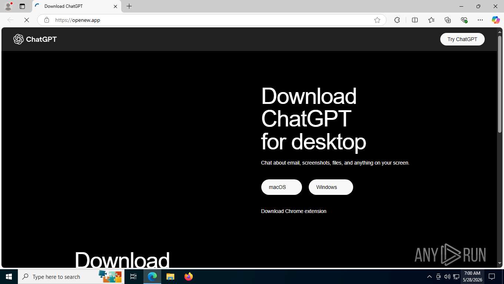
Task: Open the tab actions menu icon
Action: coord(22,6)
